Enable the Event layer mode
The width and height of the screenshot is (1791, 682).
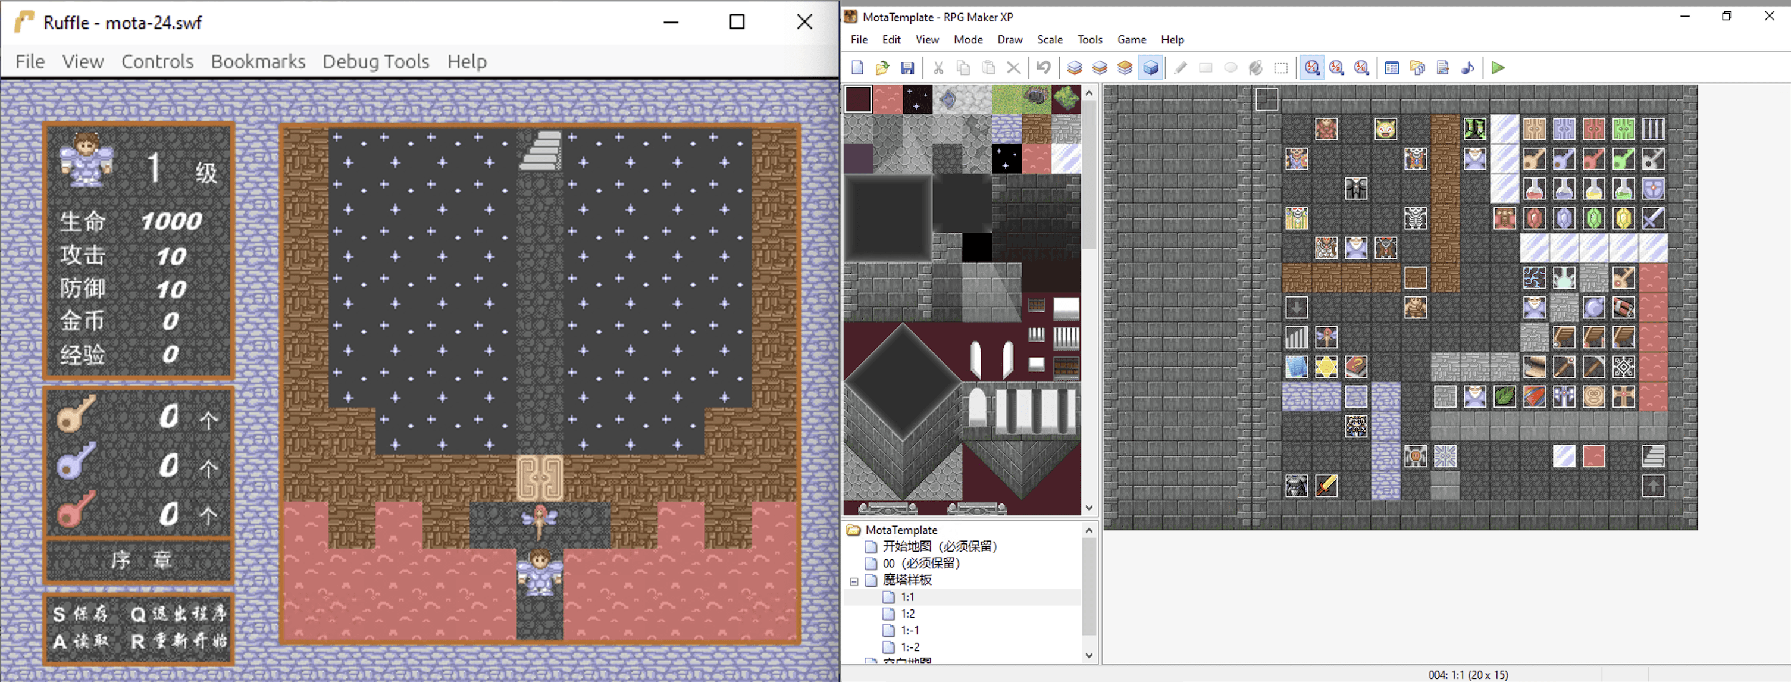pos(1151,67)
